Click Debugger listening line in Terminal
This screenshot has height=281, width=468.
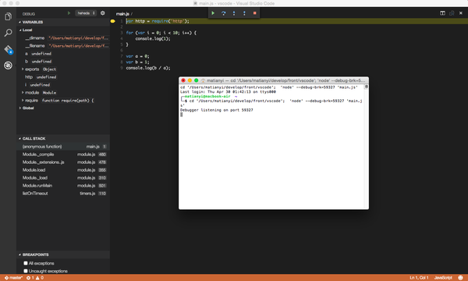(217, 110)
